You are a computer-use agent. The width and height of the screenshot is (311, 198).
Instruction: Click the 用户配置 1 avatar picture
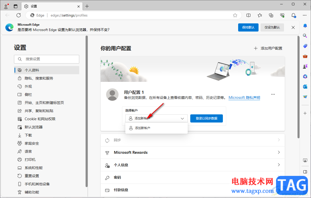pos(112,95)
